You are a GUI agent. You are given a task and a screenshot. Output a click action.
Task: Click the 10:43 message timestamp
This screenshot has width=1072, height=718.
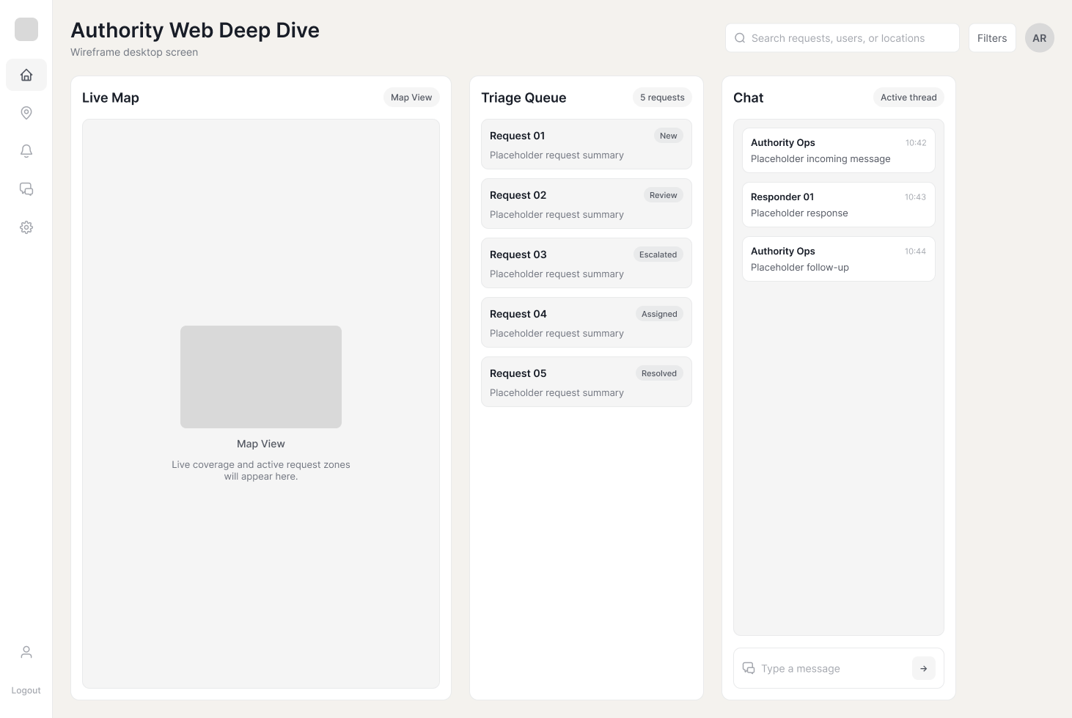coord(915,197)
